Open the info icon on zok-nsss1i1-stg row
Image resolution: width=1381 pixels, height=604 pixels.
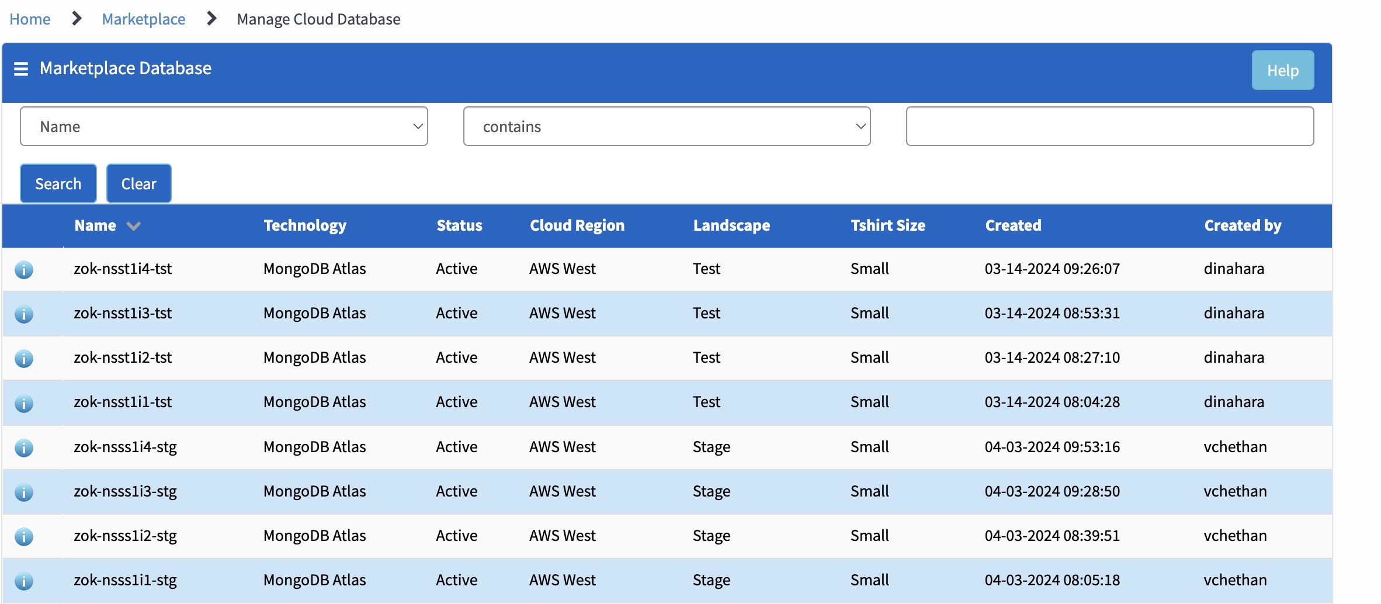[23, 580]
